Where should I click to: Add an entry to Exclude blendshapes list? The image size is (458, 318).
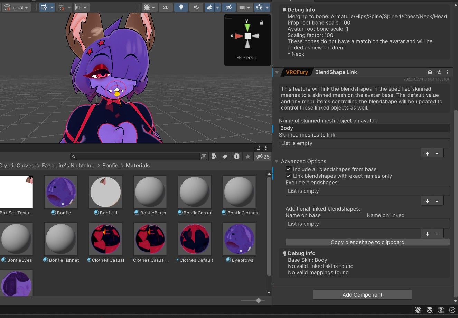[428, 201]
